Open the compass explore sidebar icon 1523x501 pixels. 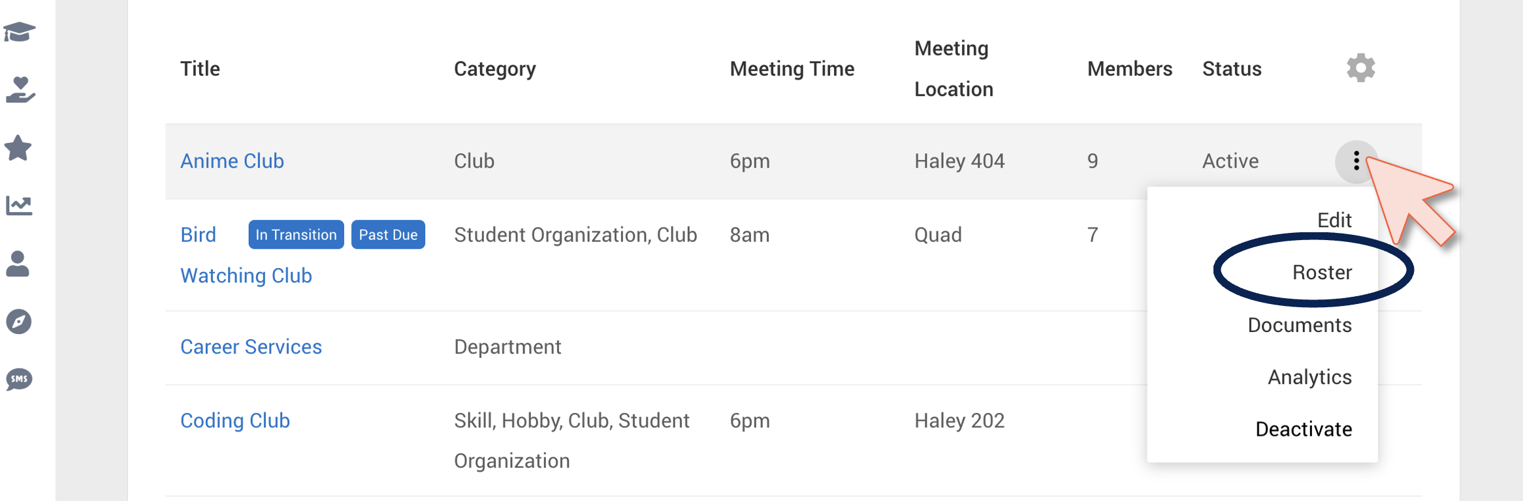click(19, 322)
